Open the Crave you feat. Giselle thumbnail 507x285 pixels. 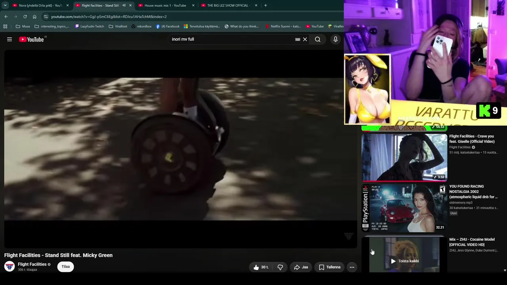(x=404, y=158)
